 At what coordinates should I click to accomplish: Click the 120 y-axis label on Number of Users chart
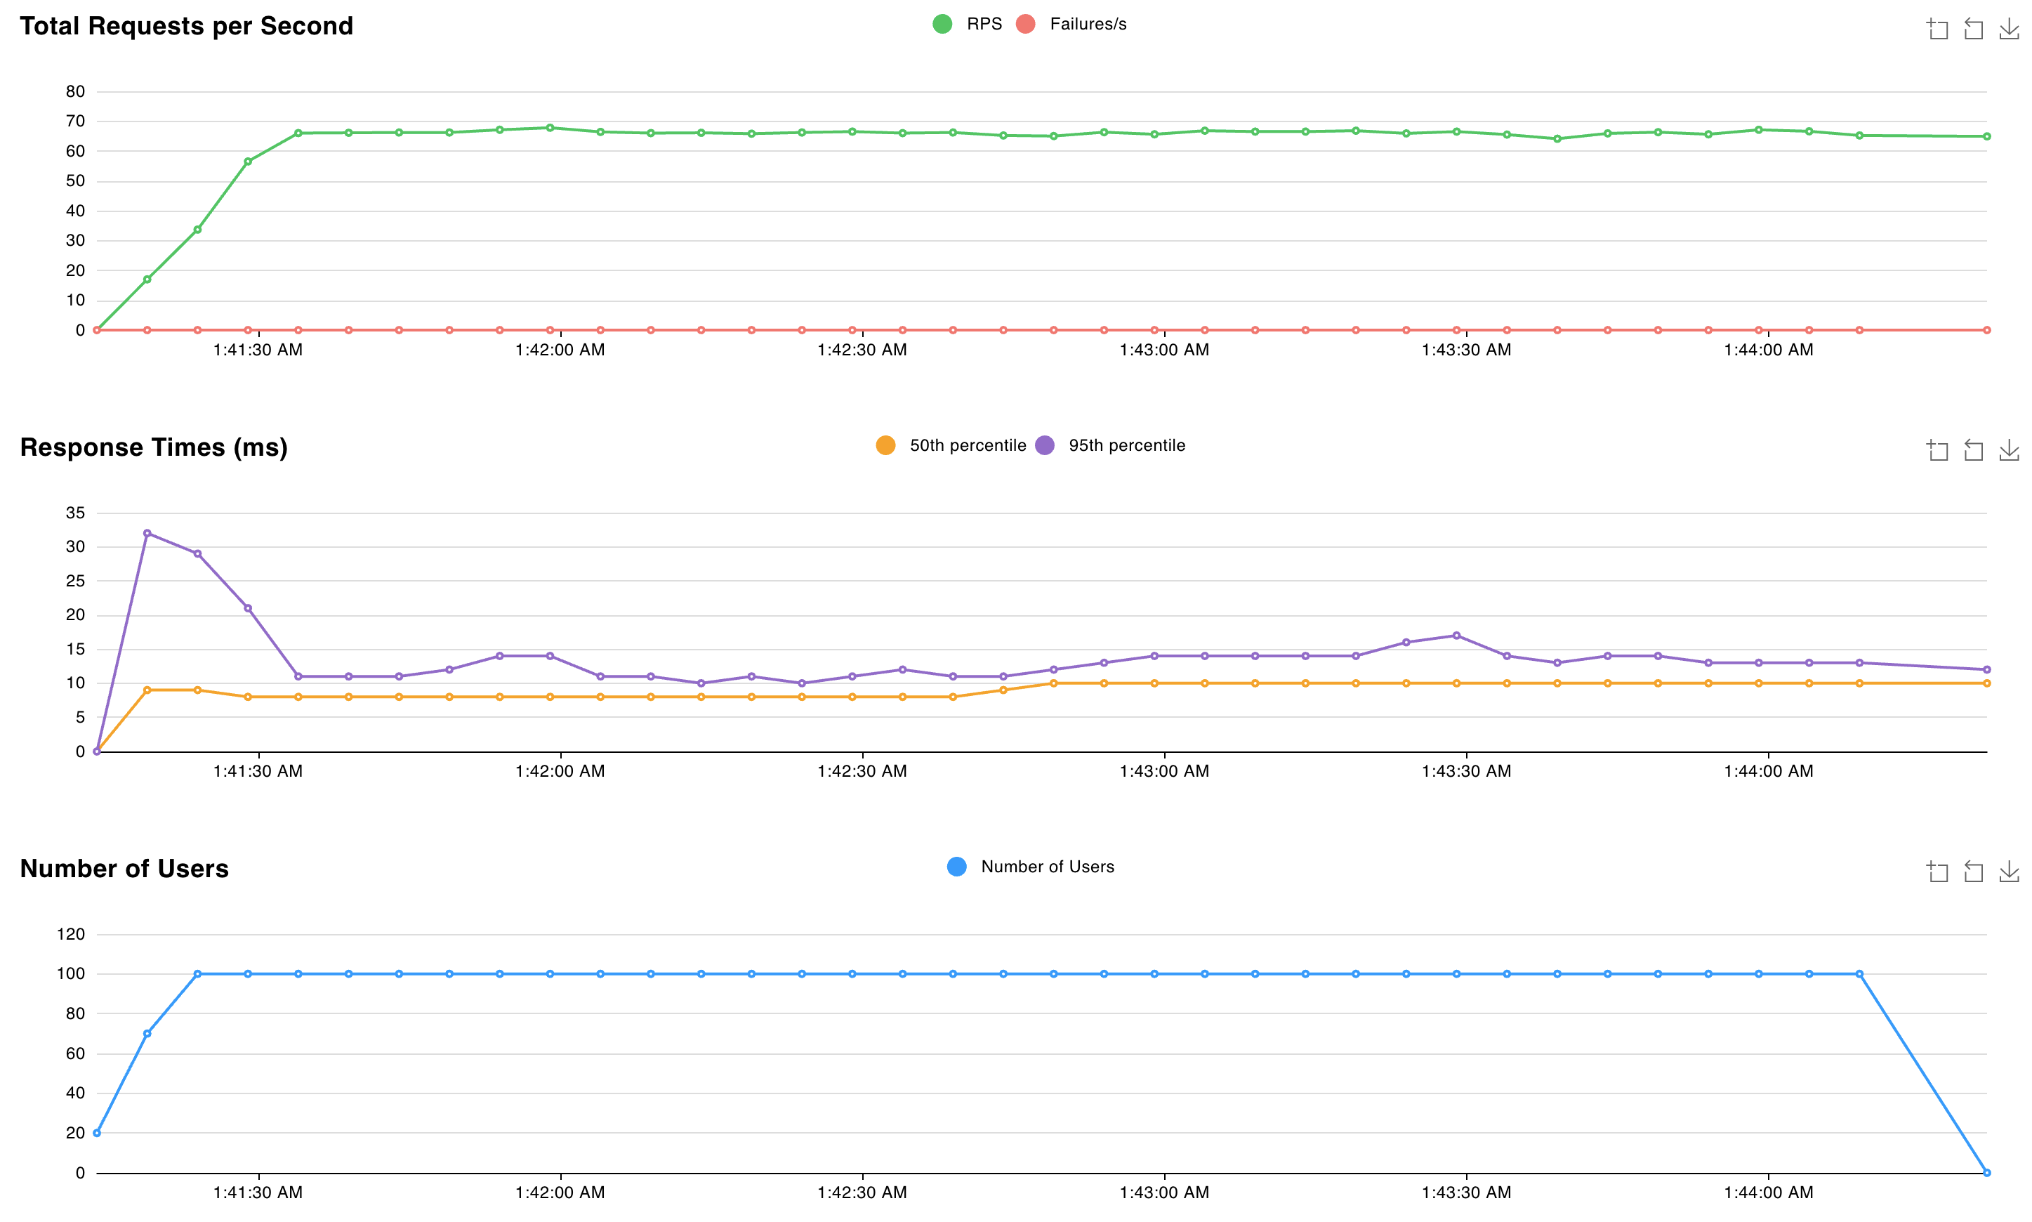point(71,934)
